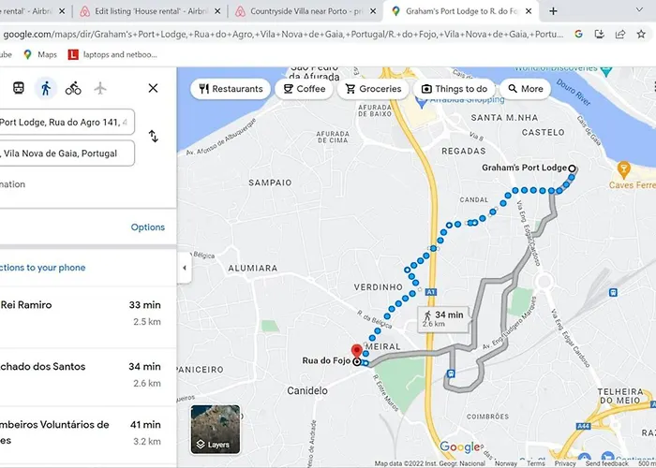The height and width of the screenshot is (468, 656).
Task: Reverse starting point and destination
Action: coord(154,137)
